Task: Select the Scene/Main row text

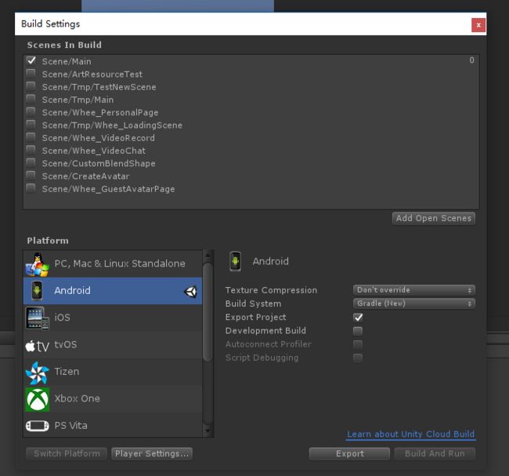Action: click(67, 61)
